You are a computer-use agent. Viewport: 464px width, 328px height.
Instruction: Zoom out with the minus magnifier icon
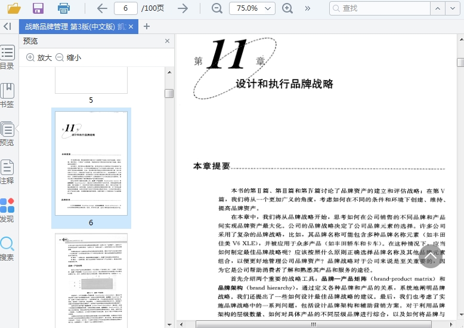click(217, 8)
